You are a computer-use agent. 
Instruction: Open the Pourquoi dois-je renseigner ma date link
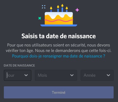coord(58,56)
